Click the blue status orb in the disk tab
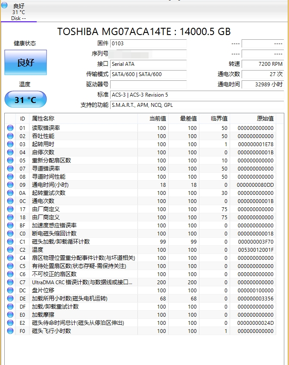This screenshot has height=365, width=289. (4, 5)
